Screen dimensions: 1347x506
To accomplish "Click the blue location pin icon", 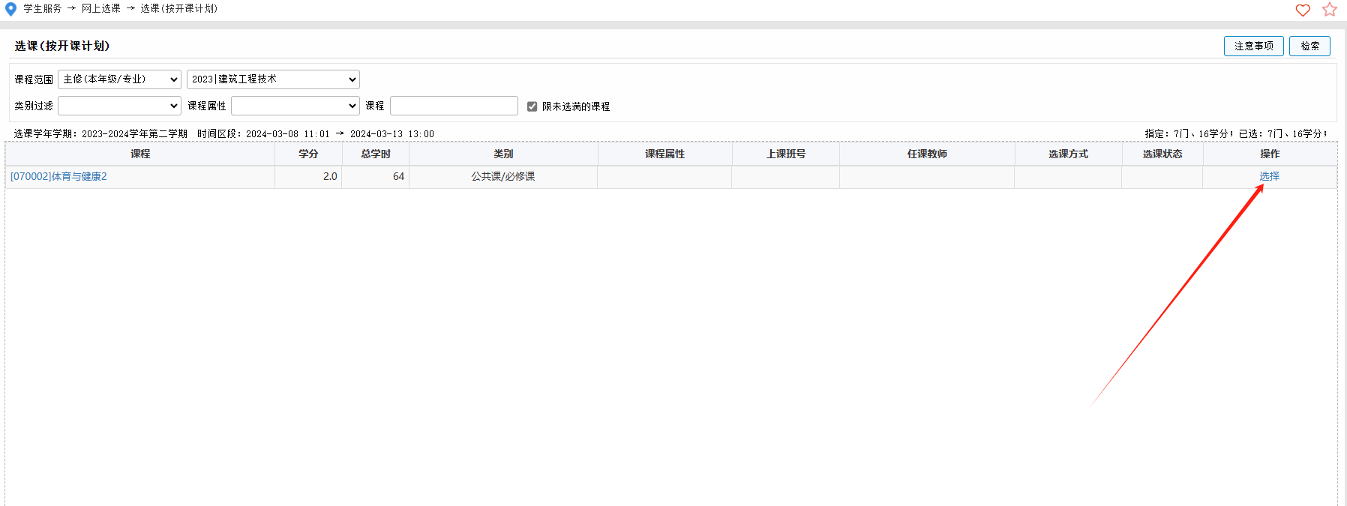I will coord(10,9).
